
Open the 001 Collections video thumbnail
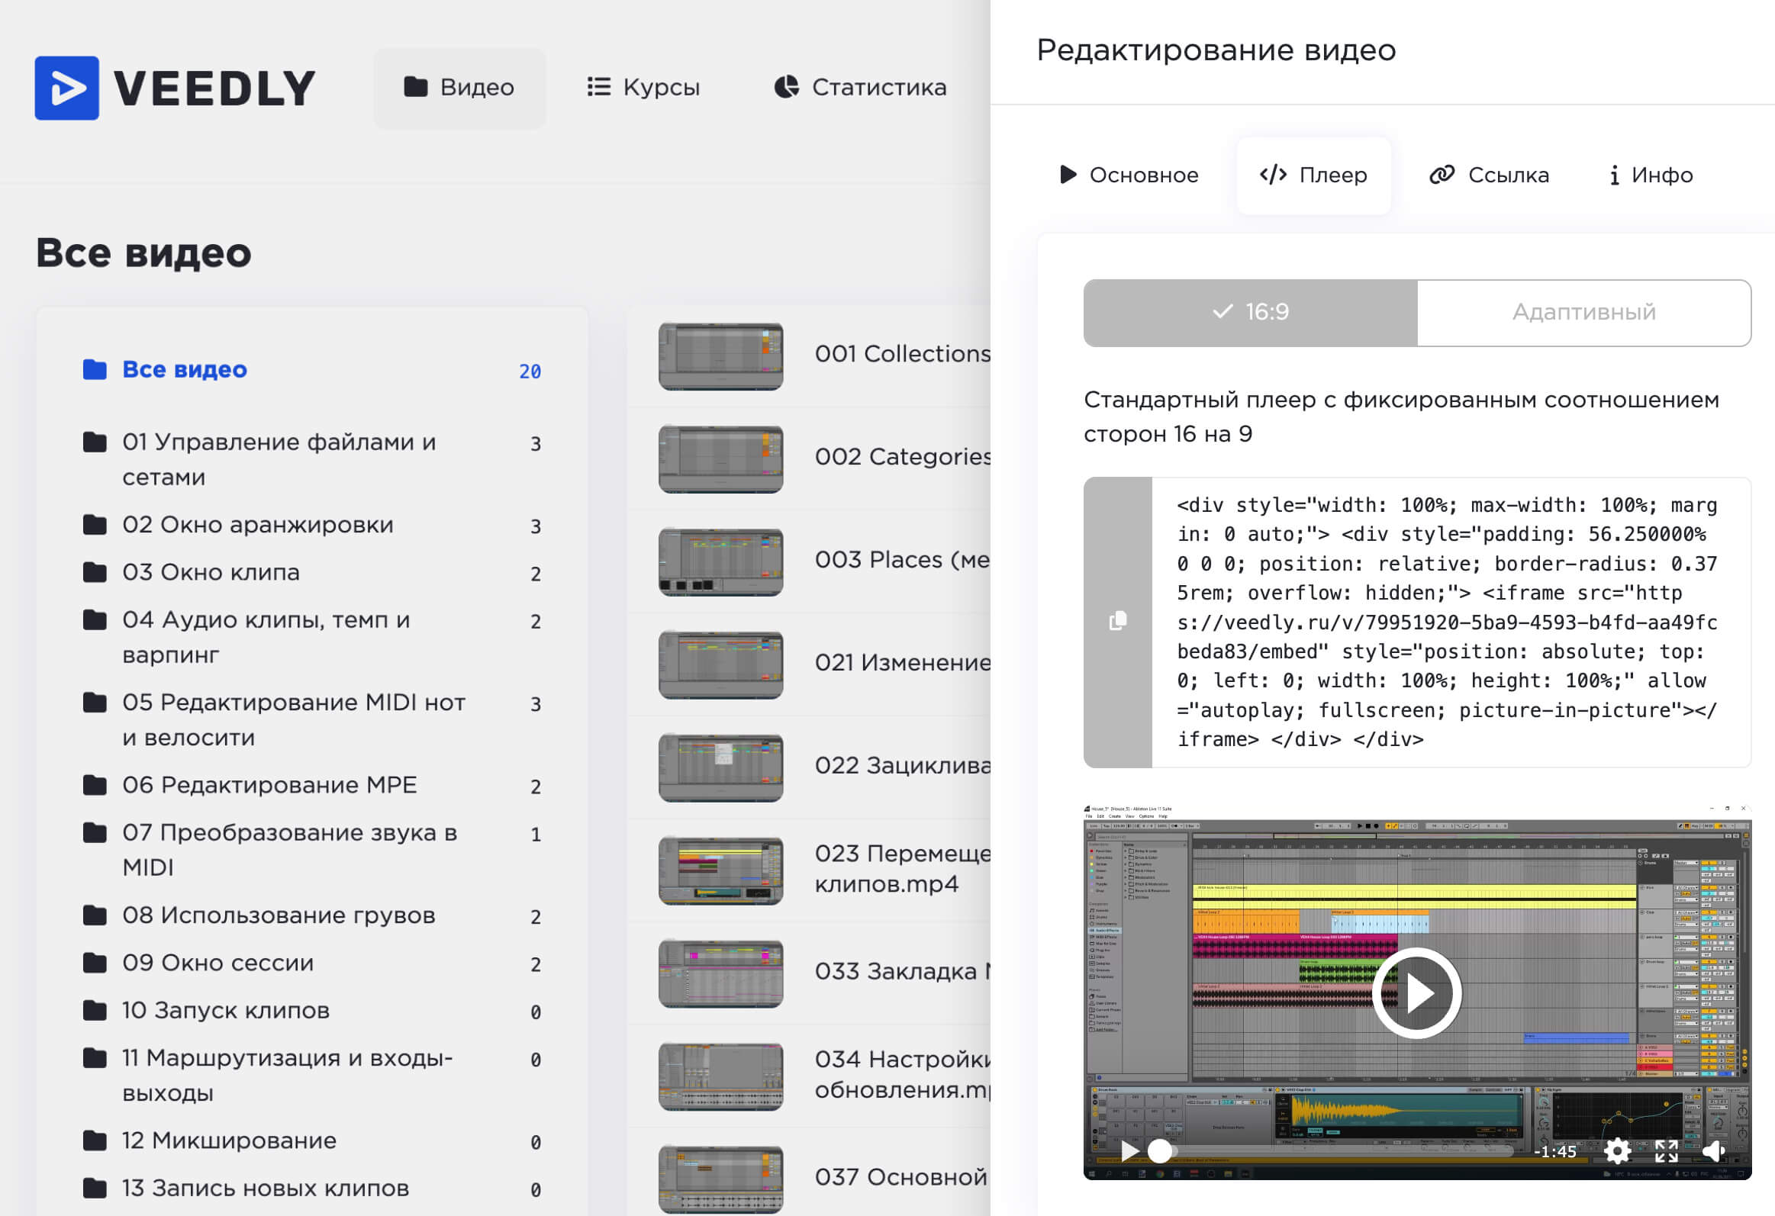[720, 356]
